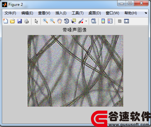Screen dimensions: 151x127
Task: Choose the Rotate 3D tool
Action: point(67,21)
